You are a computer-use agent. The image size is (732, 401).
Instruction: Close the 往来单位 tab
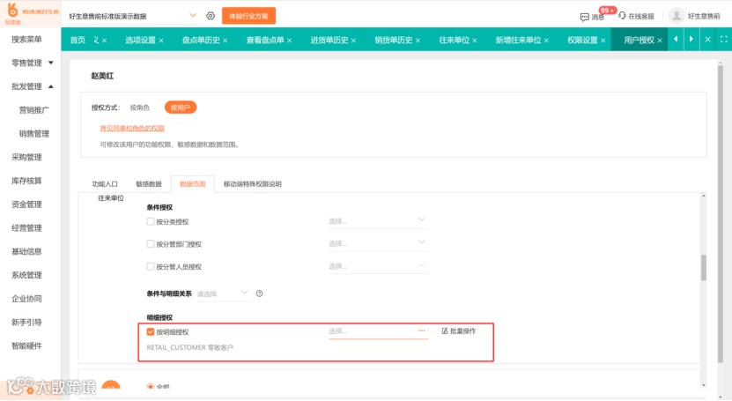pyautogui.click(x=474, y=41)
